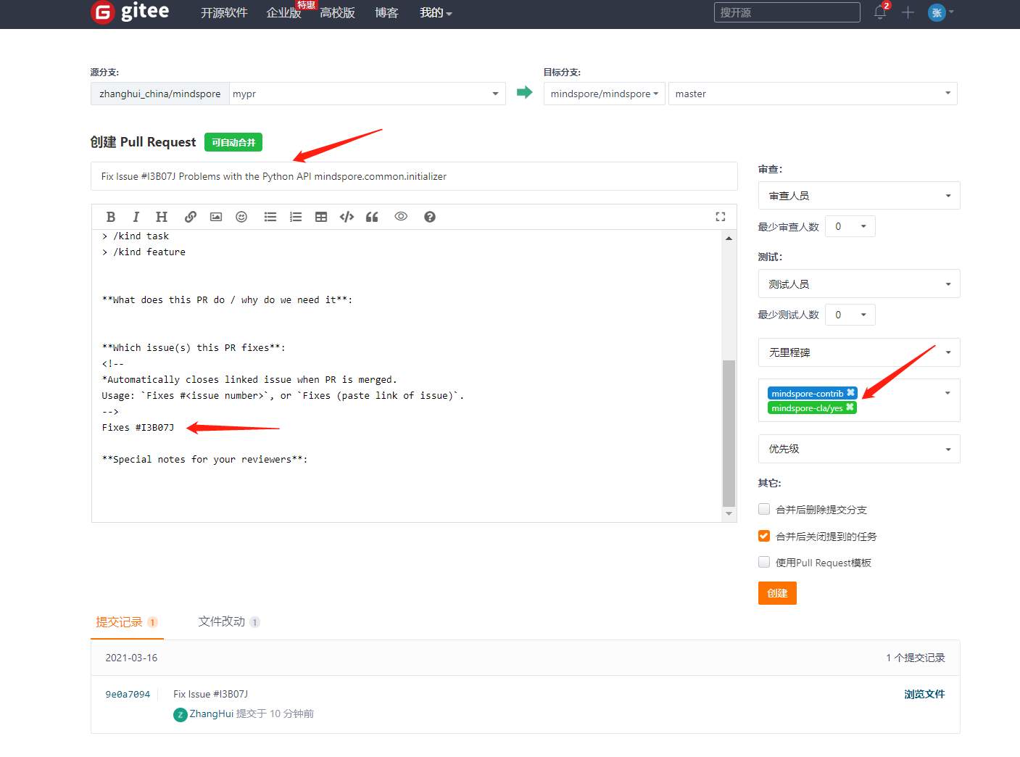Open the emoji picker
The image size is (1020, 757).
241,217
